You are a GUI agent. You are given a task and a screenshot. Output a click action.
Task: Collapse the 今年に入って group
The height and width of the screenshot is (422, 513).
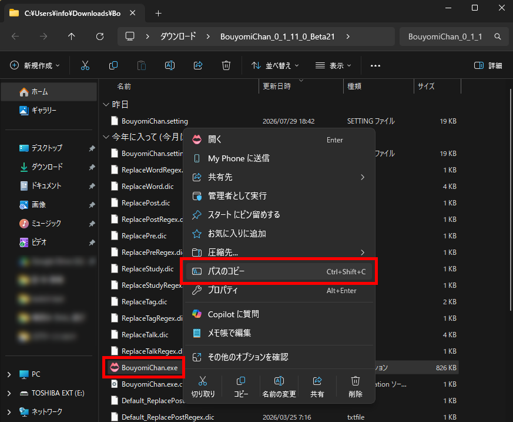tap(106, 137)
